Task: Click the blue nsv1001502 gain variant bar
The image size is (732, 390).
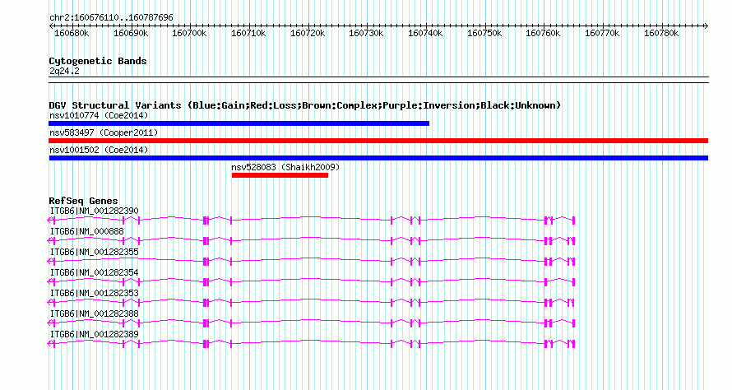Action: pyautogui.click(x=378, y=158)
